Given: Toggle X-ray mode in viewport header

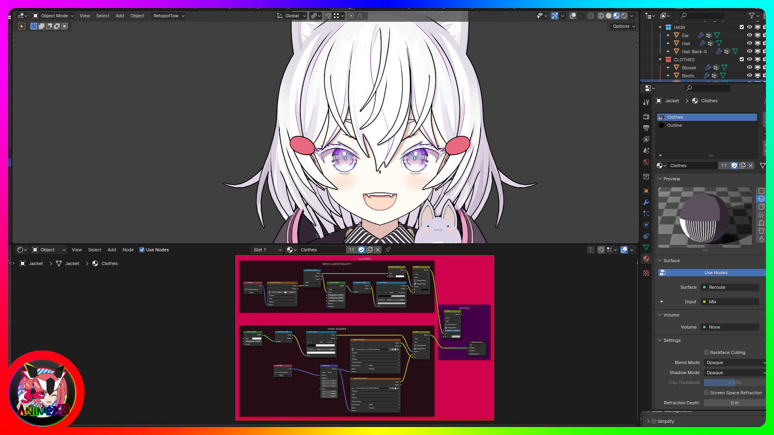Looking at the screenshot, I should (591, 16).
